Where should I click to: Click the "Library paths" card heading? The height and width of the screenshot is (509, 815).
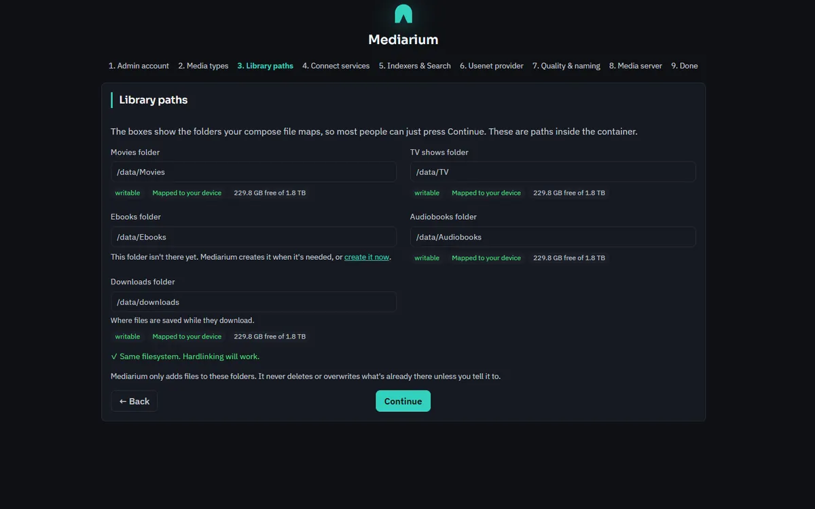153,100
